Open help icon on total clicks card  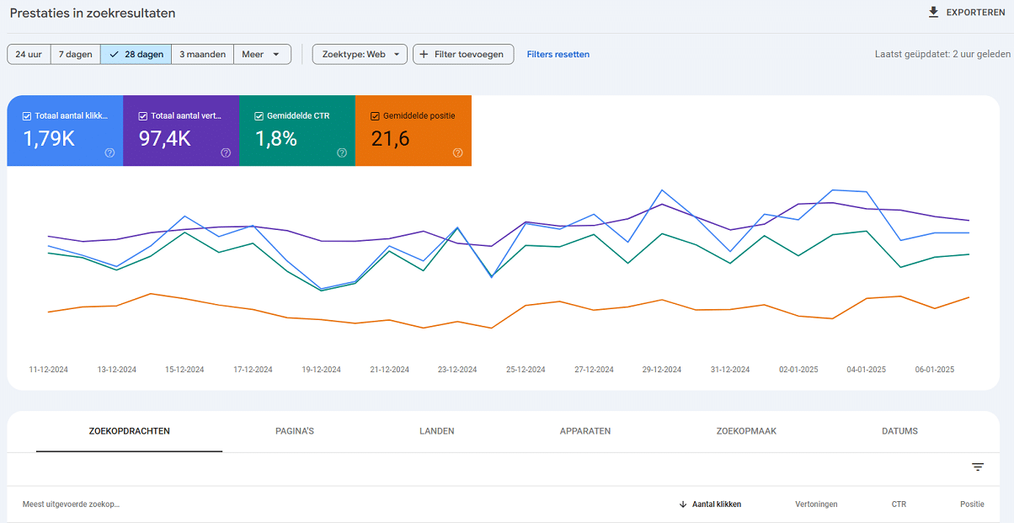coord(109,153)
